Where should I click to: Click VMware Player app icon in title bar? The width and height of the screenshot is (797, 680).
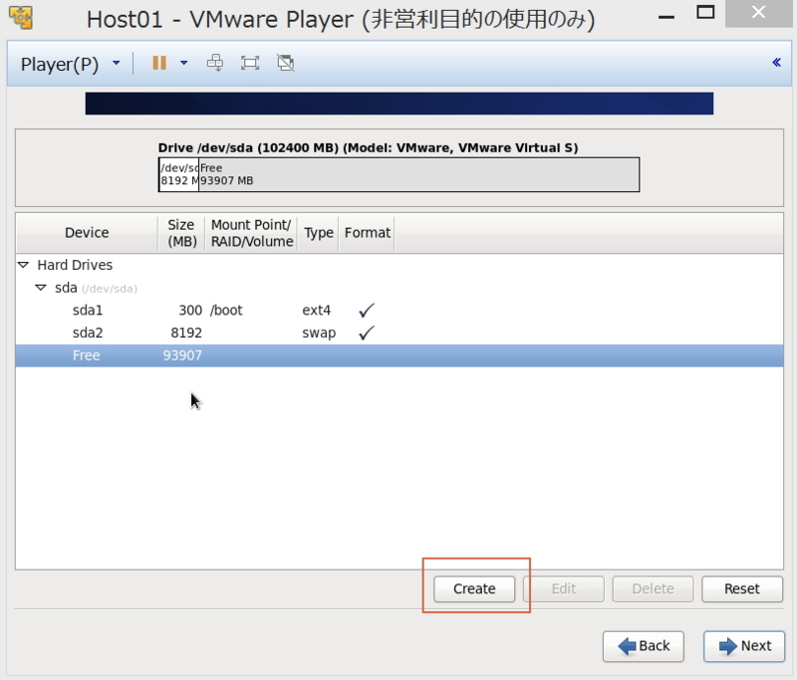(21, 17)
